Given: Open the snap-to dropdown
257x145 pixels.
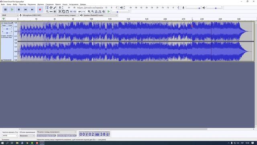Looking at the screenshot, I should point(27,136).
